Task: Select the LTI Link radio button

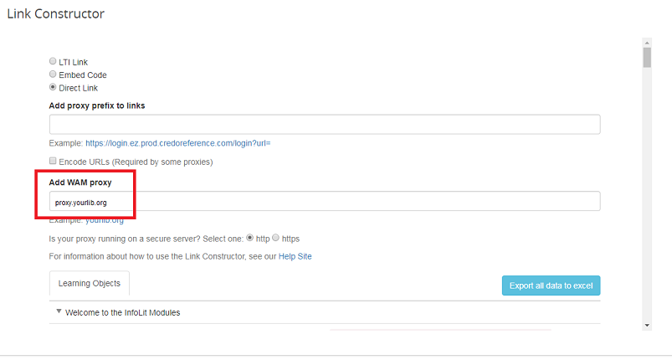Action: (53, 61)
